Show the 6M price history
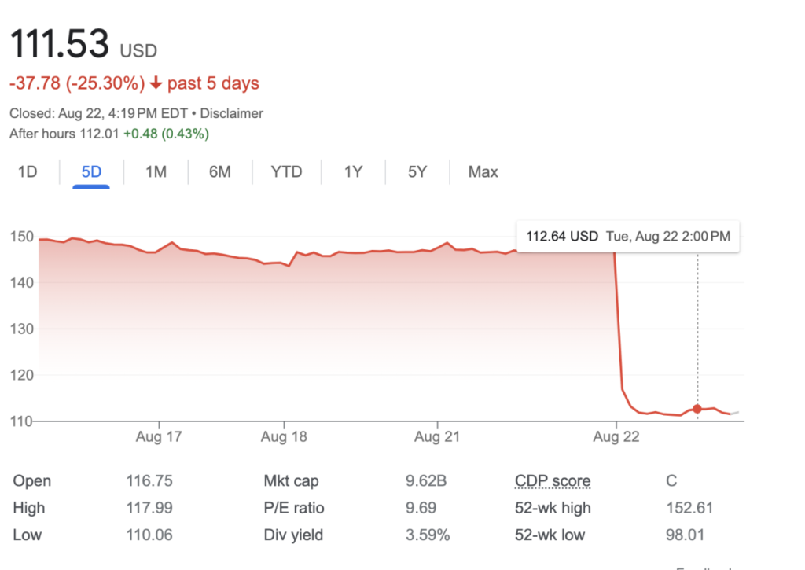This screenshot has height=570, width=805. coord(220,171)
